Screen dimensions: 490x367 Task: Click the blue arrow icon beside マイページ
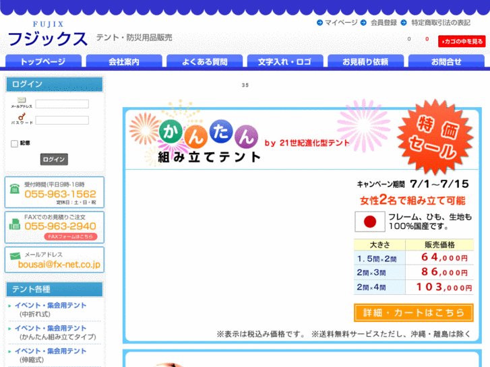319,23
